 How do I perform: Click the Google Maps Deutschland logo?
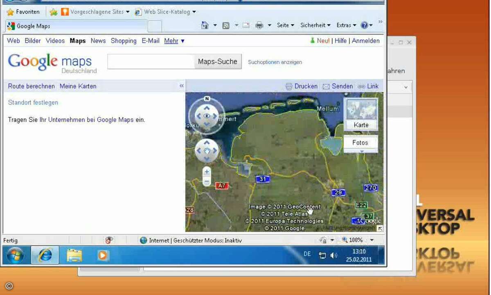[52, 63]
